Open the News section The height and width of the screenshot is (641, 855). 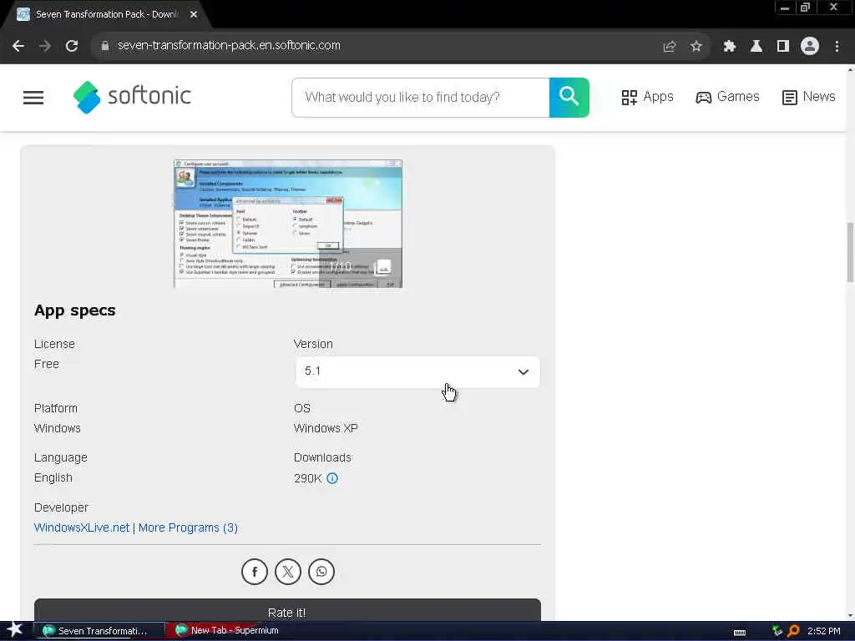808,97
